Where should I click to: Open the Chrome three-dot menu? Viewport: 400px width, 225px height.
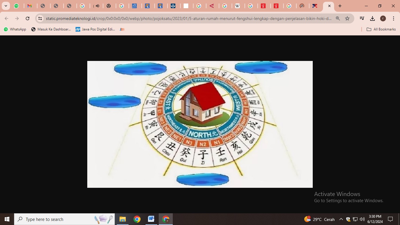pyautogui.click(x=394, y=18)
